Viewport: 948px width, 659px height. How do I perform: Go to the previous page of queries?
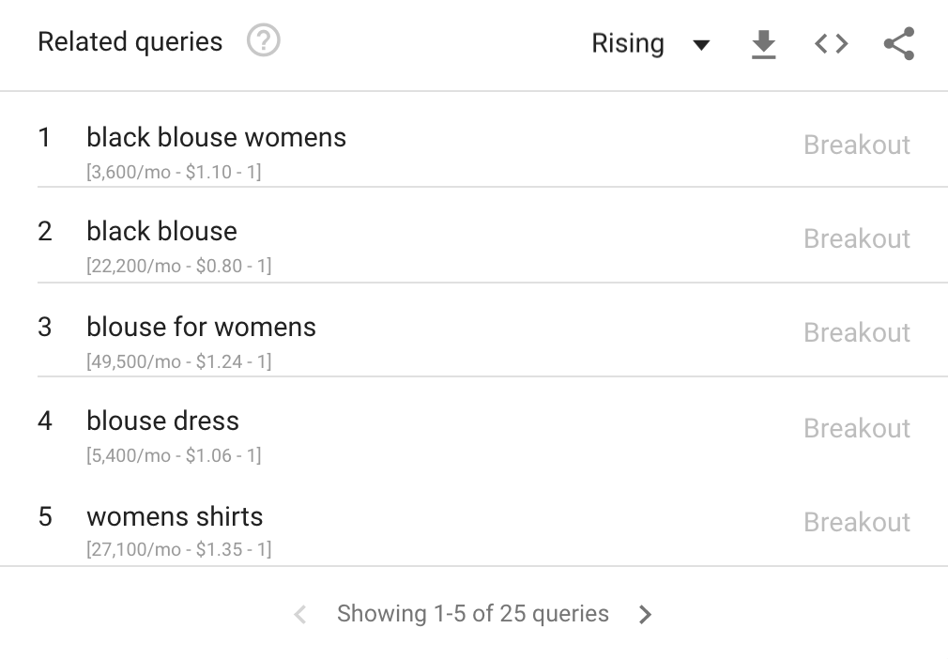[300, 615]
